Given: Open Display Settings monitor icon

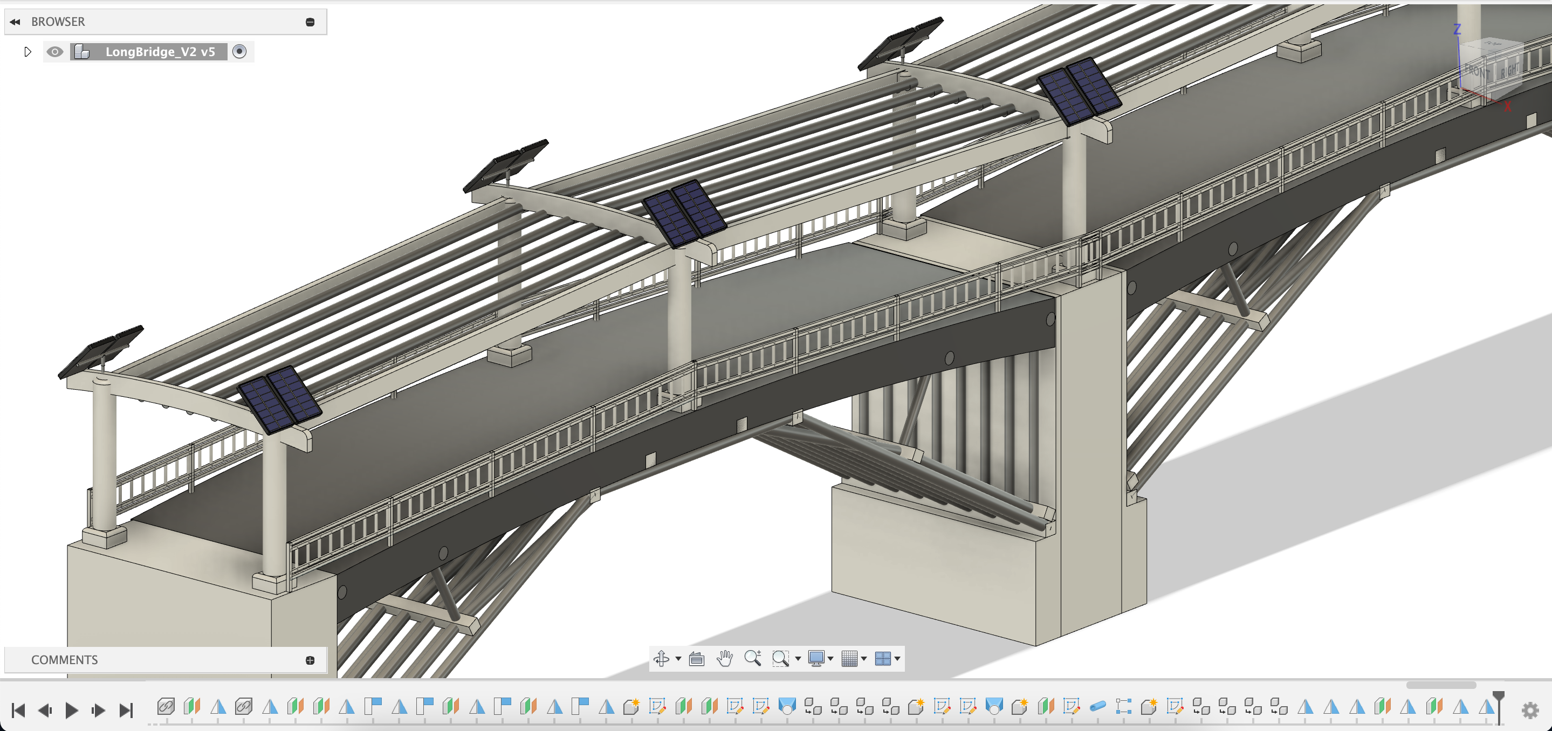Looking at the screenshot, I should tap(816, 658).
